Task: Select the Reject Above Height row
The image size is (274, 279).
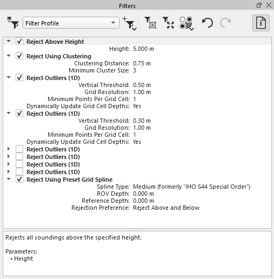Action: (x=137, y=42)
